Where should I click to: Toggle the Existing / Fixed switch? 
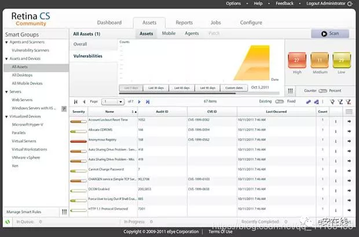tap(279, 101)
